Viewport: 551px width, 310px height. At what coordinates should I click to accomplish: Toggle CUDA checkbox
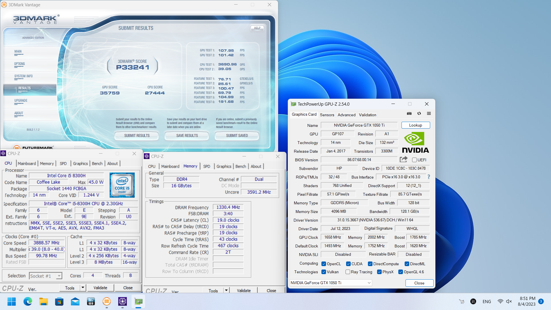coord(348,264)
